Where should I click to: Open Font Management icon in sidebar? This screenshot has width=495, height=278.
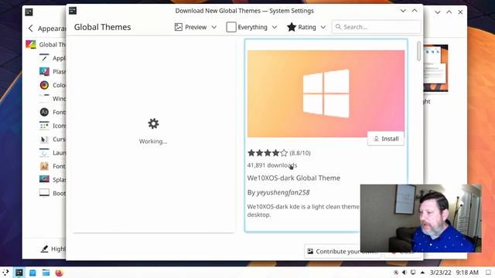(44, 166)
